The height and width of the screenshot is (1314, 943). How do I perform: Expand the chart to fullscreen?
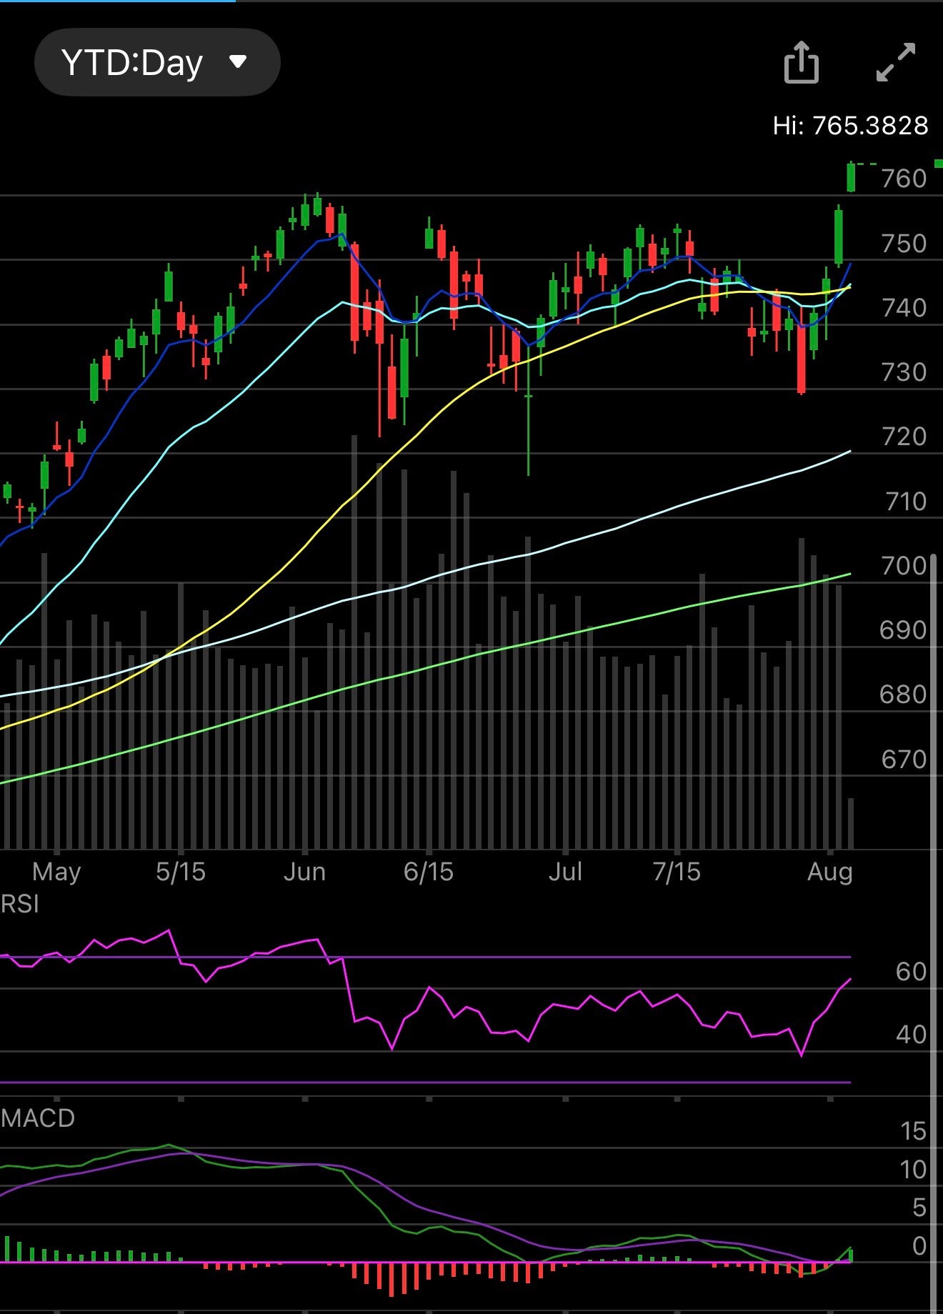pos(896,62)
